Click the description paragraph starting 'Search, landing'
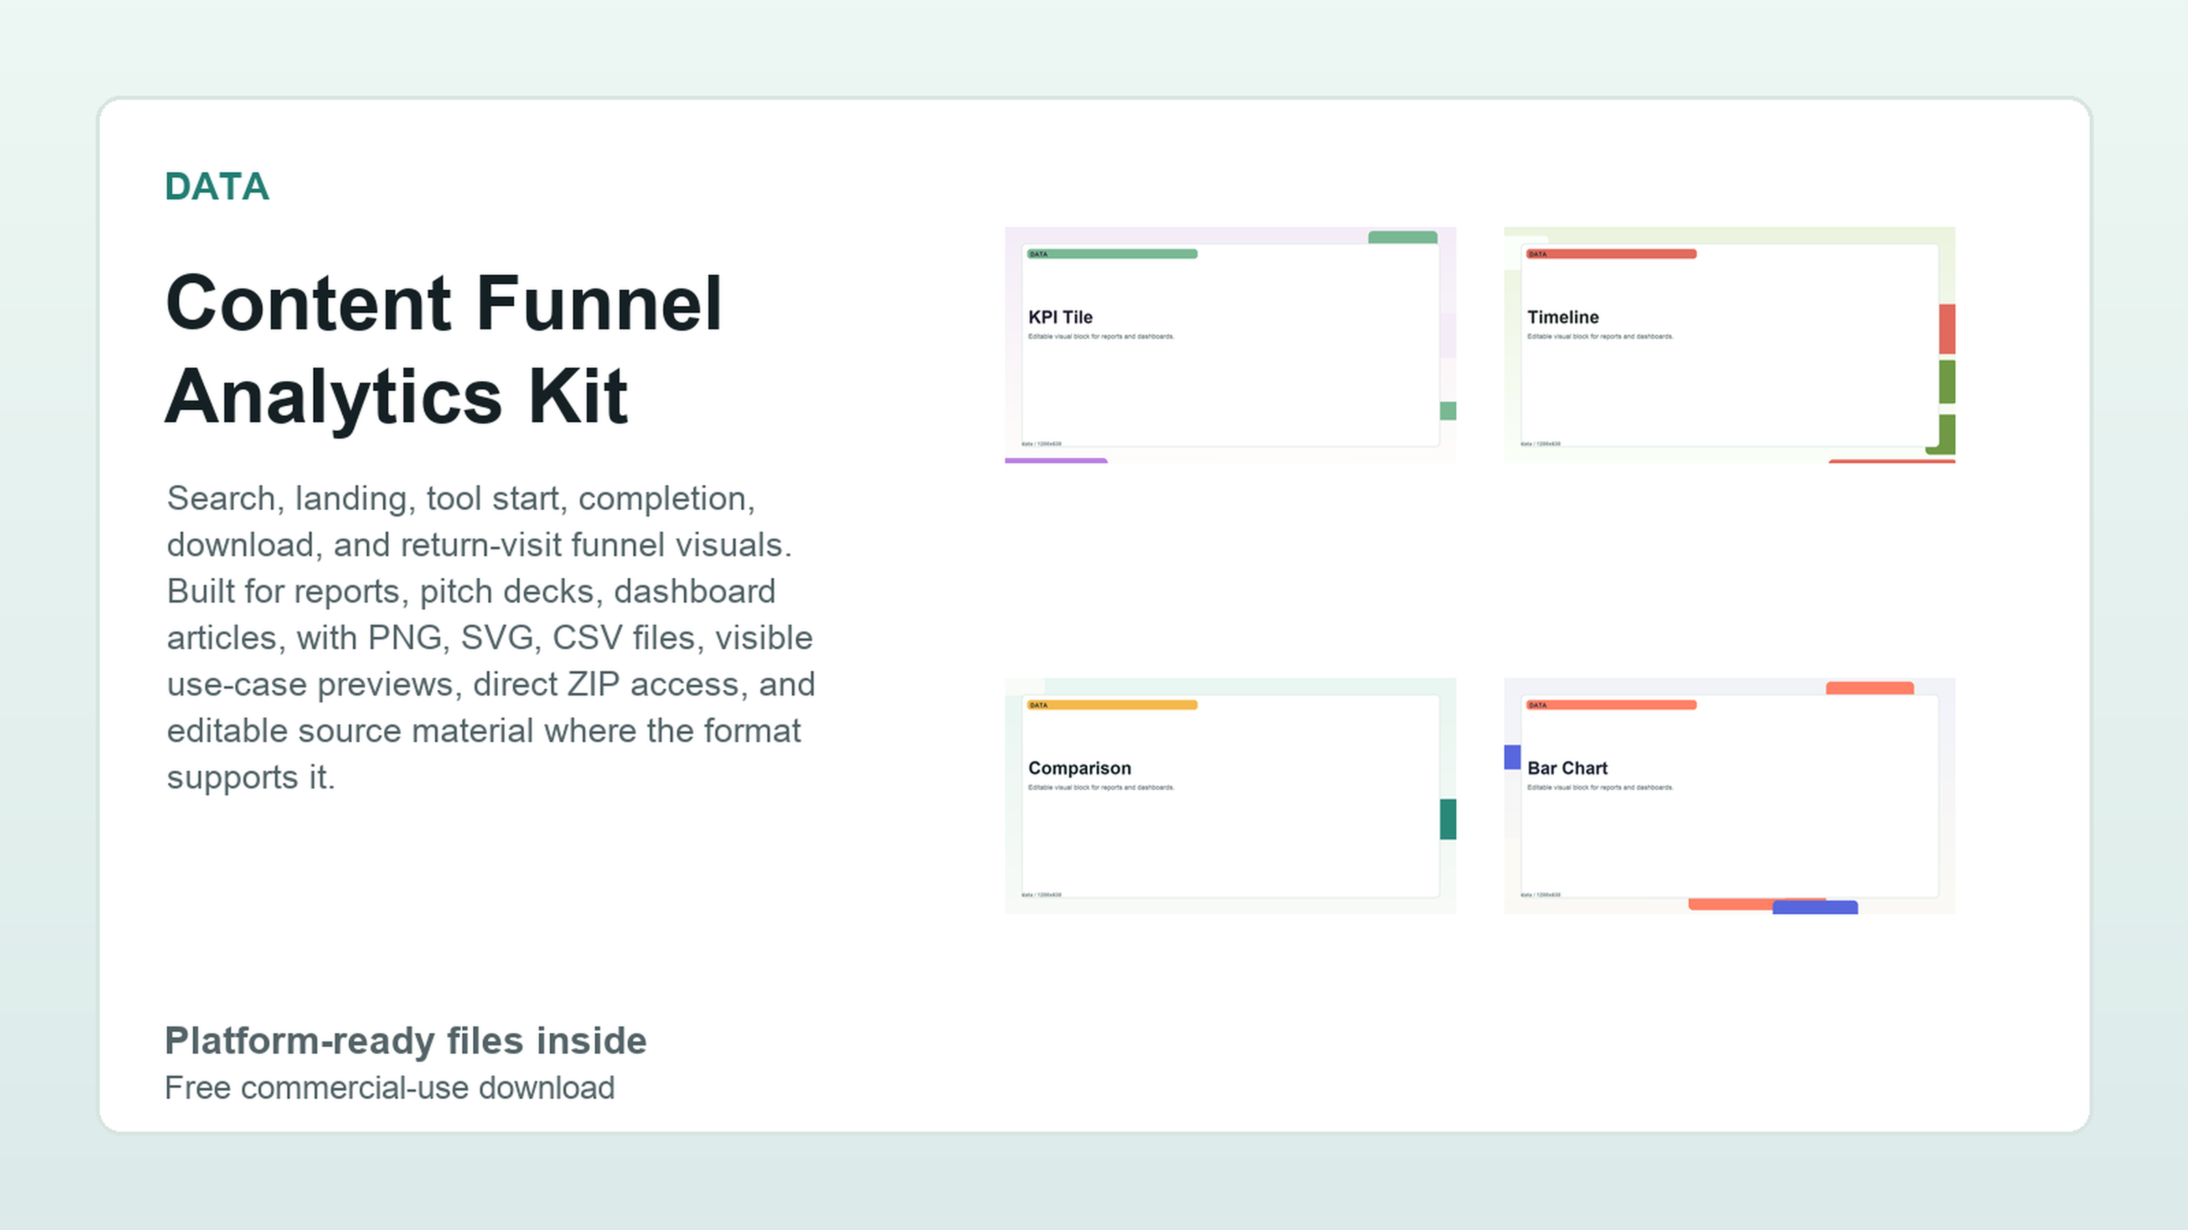The height and width of the screenshot is (1230, 2188). [x=491, y=638]
